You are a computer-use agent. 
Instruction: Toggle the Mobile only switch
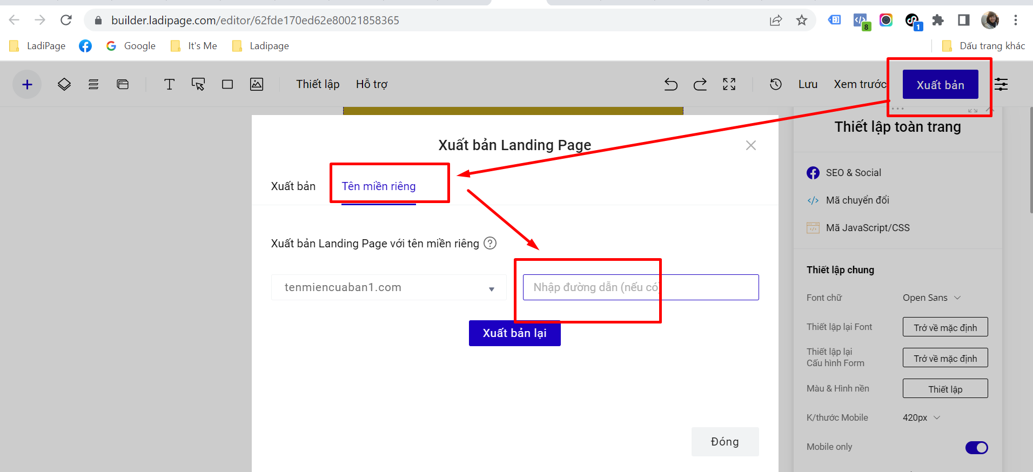[976, 448]
